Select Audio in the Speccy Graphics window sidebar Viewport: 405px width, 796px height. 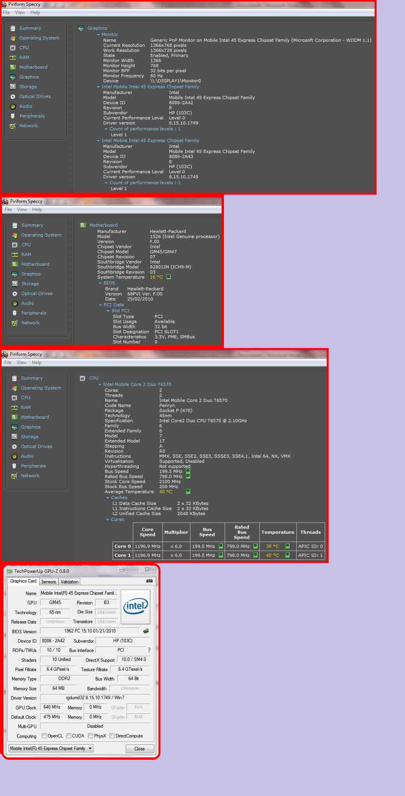[26, 106]
